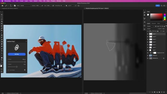Open the brush settings panel icon
The height and width of the screenshot is (94, 167).
[15, 6]
